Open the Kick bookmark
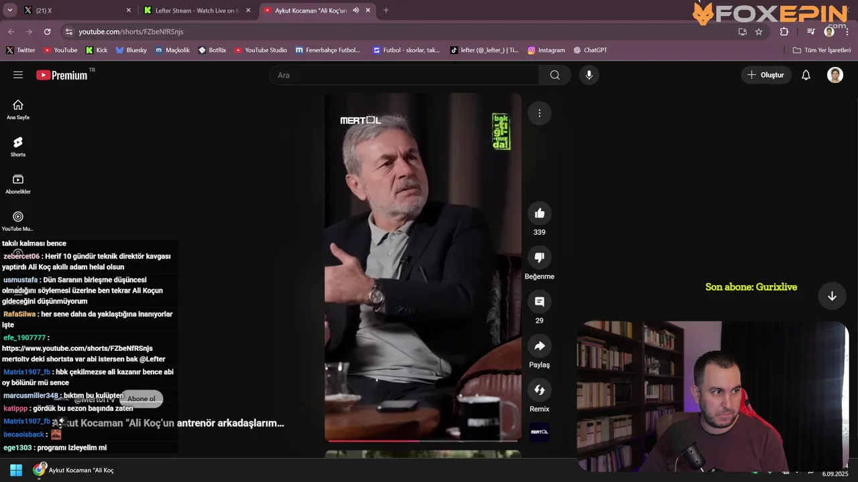 pyautogui.click(x=97, y=50)
